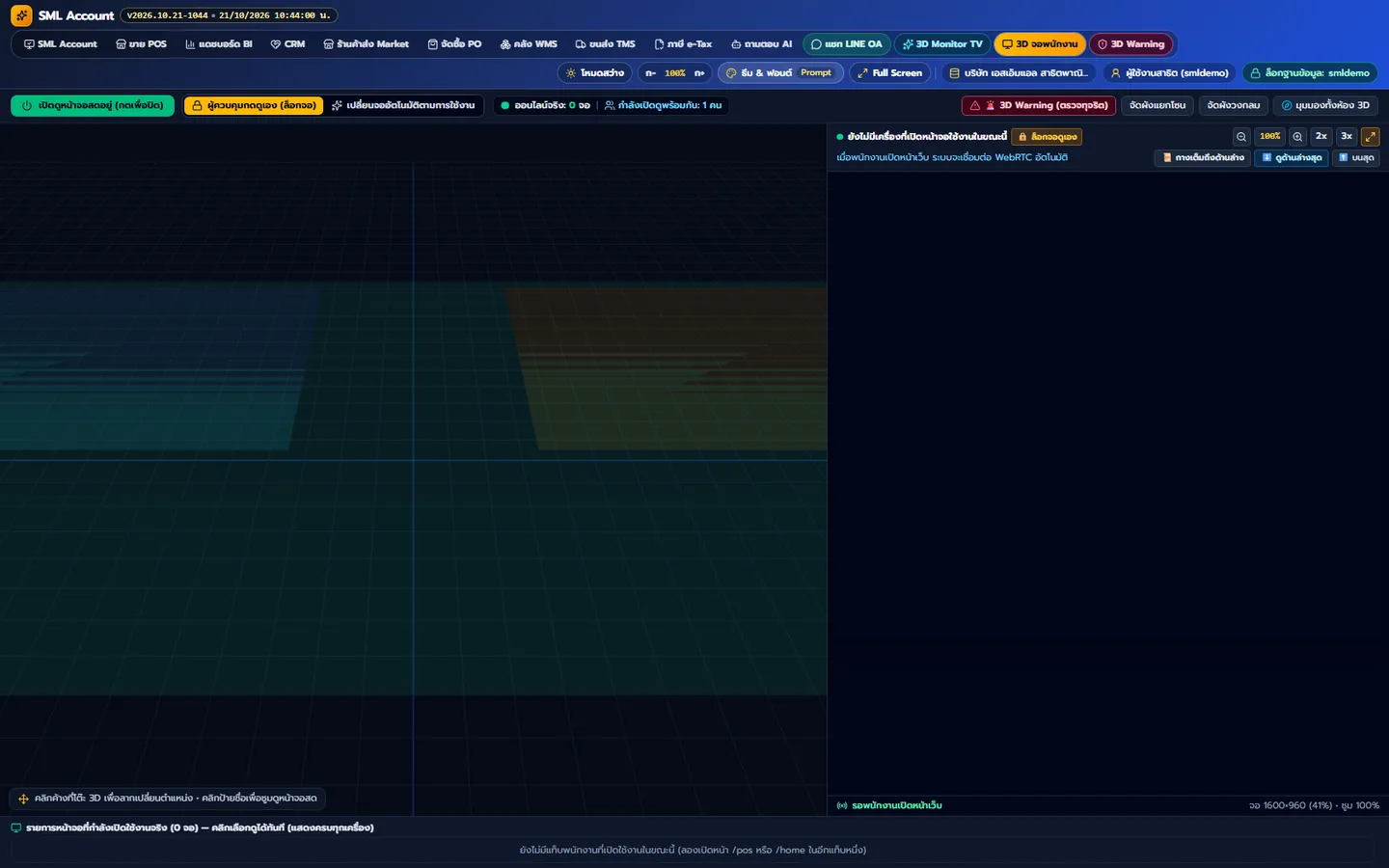
Task: Jump to the bottom with ดูด้านล่างสุด
Action: point(1292,158)
